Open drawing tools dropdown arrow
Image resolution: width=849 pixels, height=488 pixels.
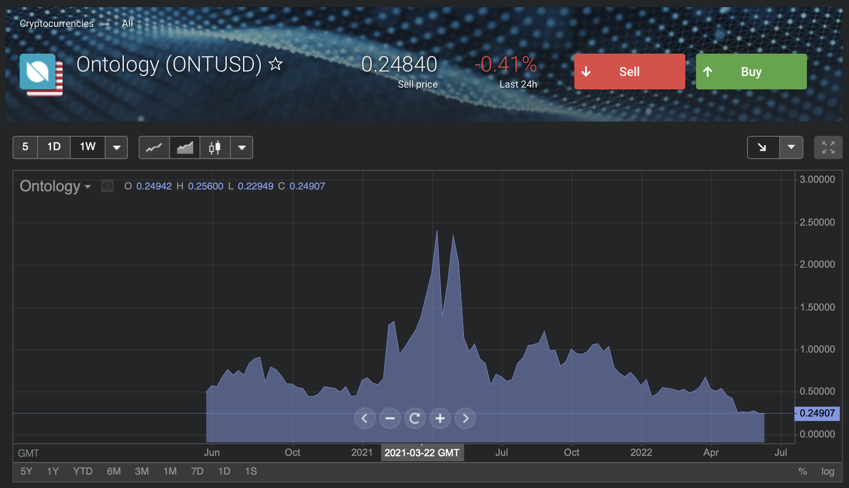(x=791, y=147)
